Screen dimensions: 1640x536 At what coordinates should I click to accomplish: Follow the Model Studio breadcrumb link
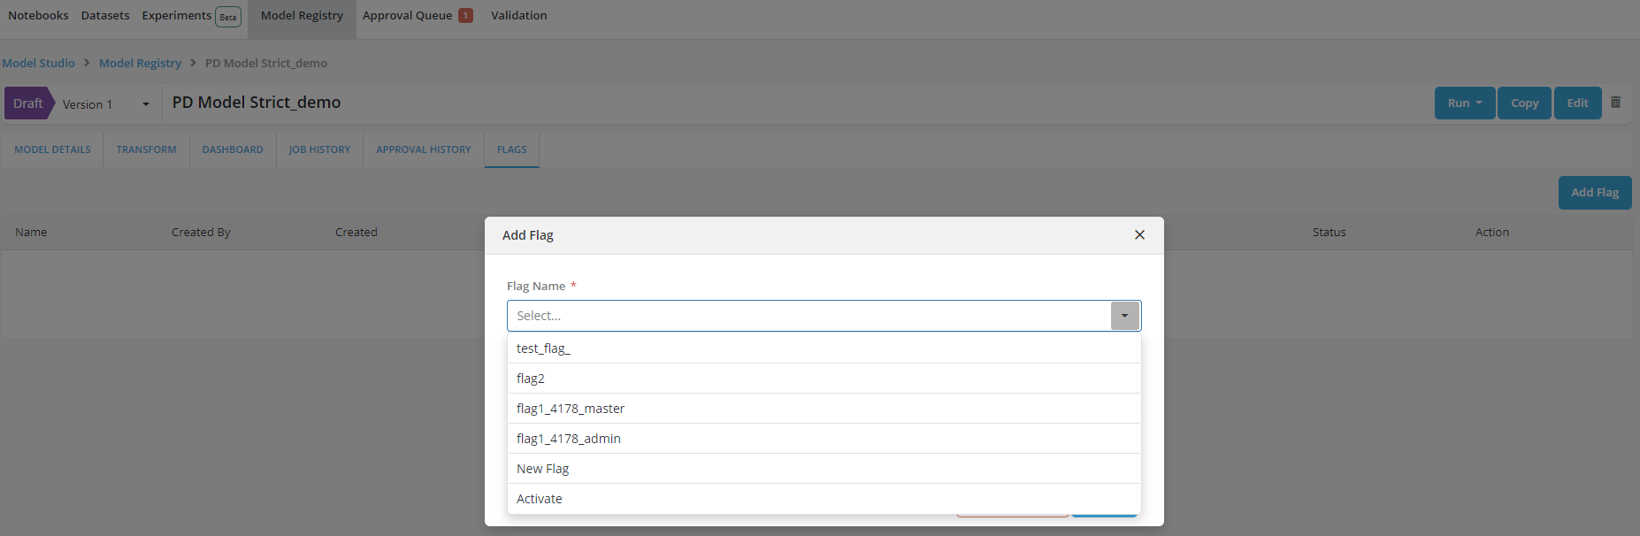[x=39, y=63]
